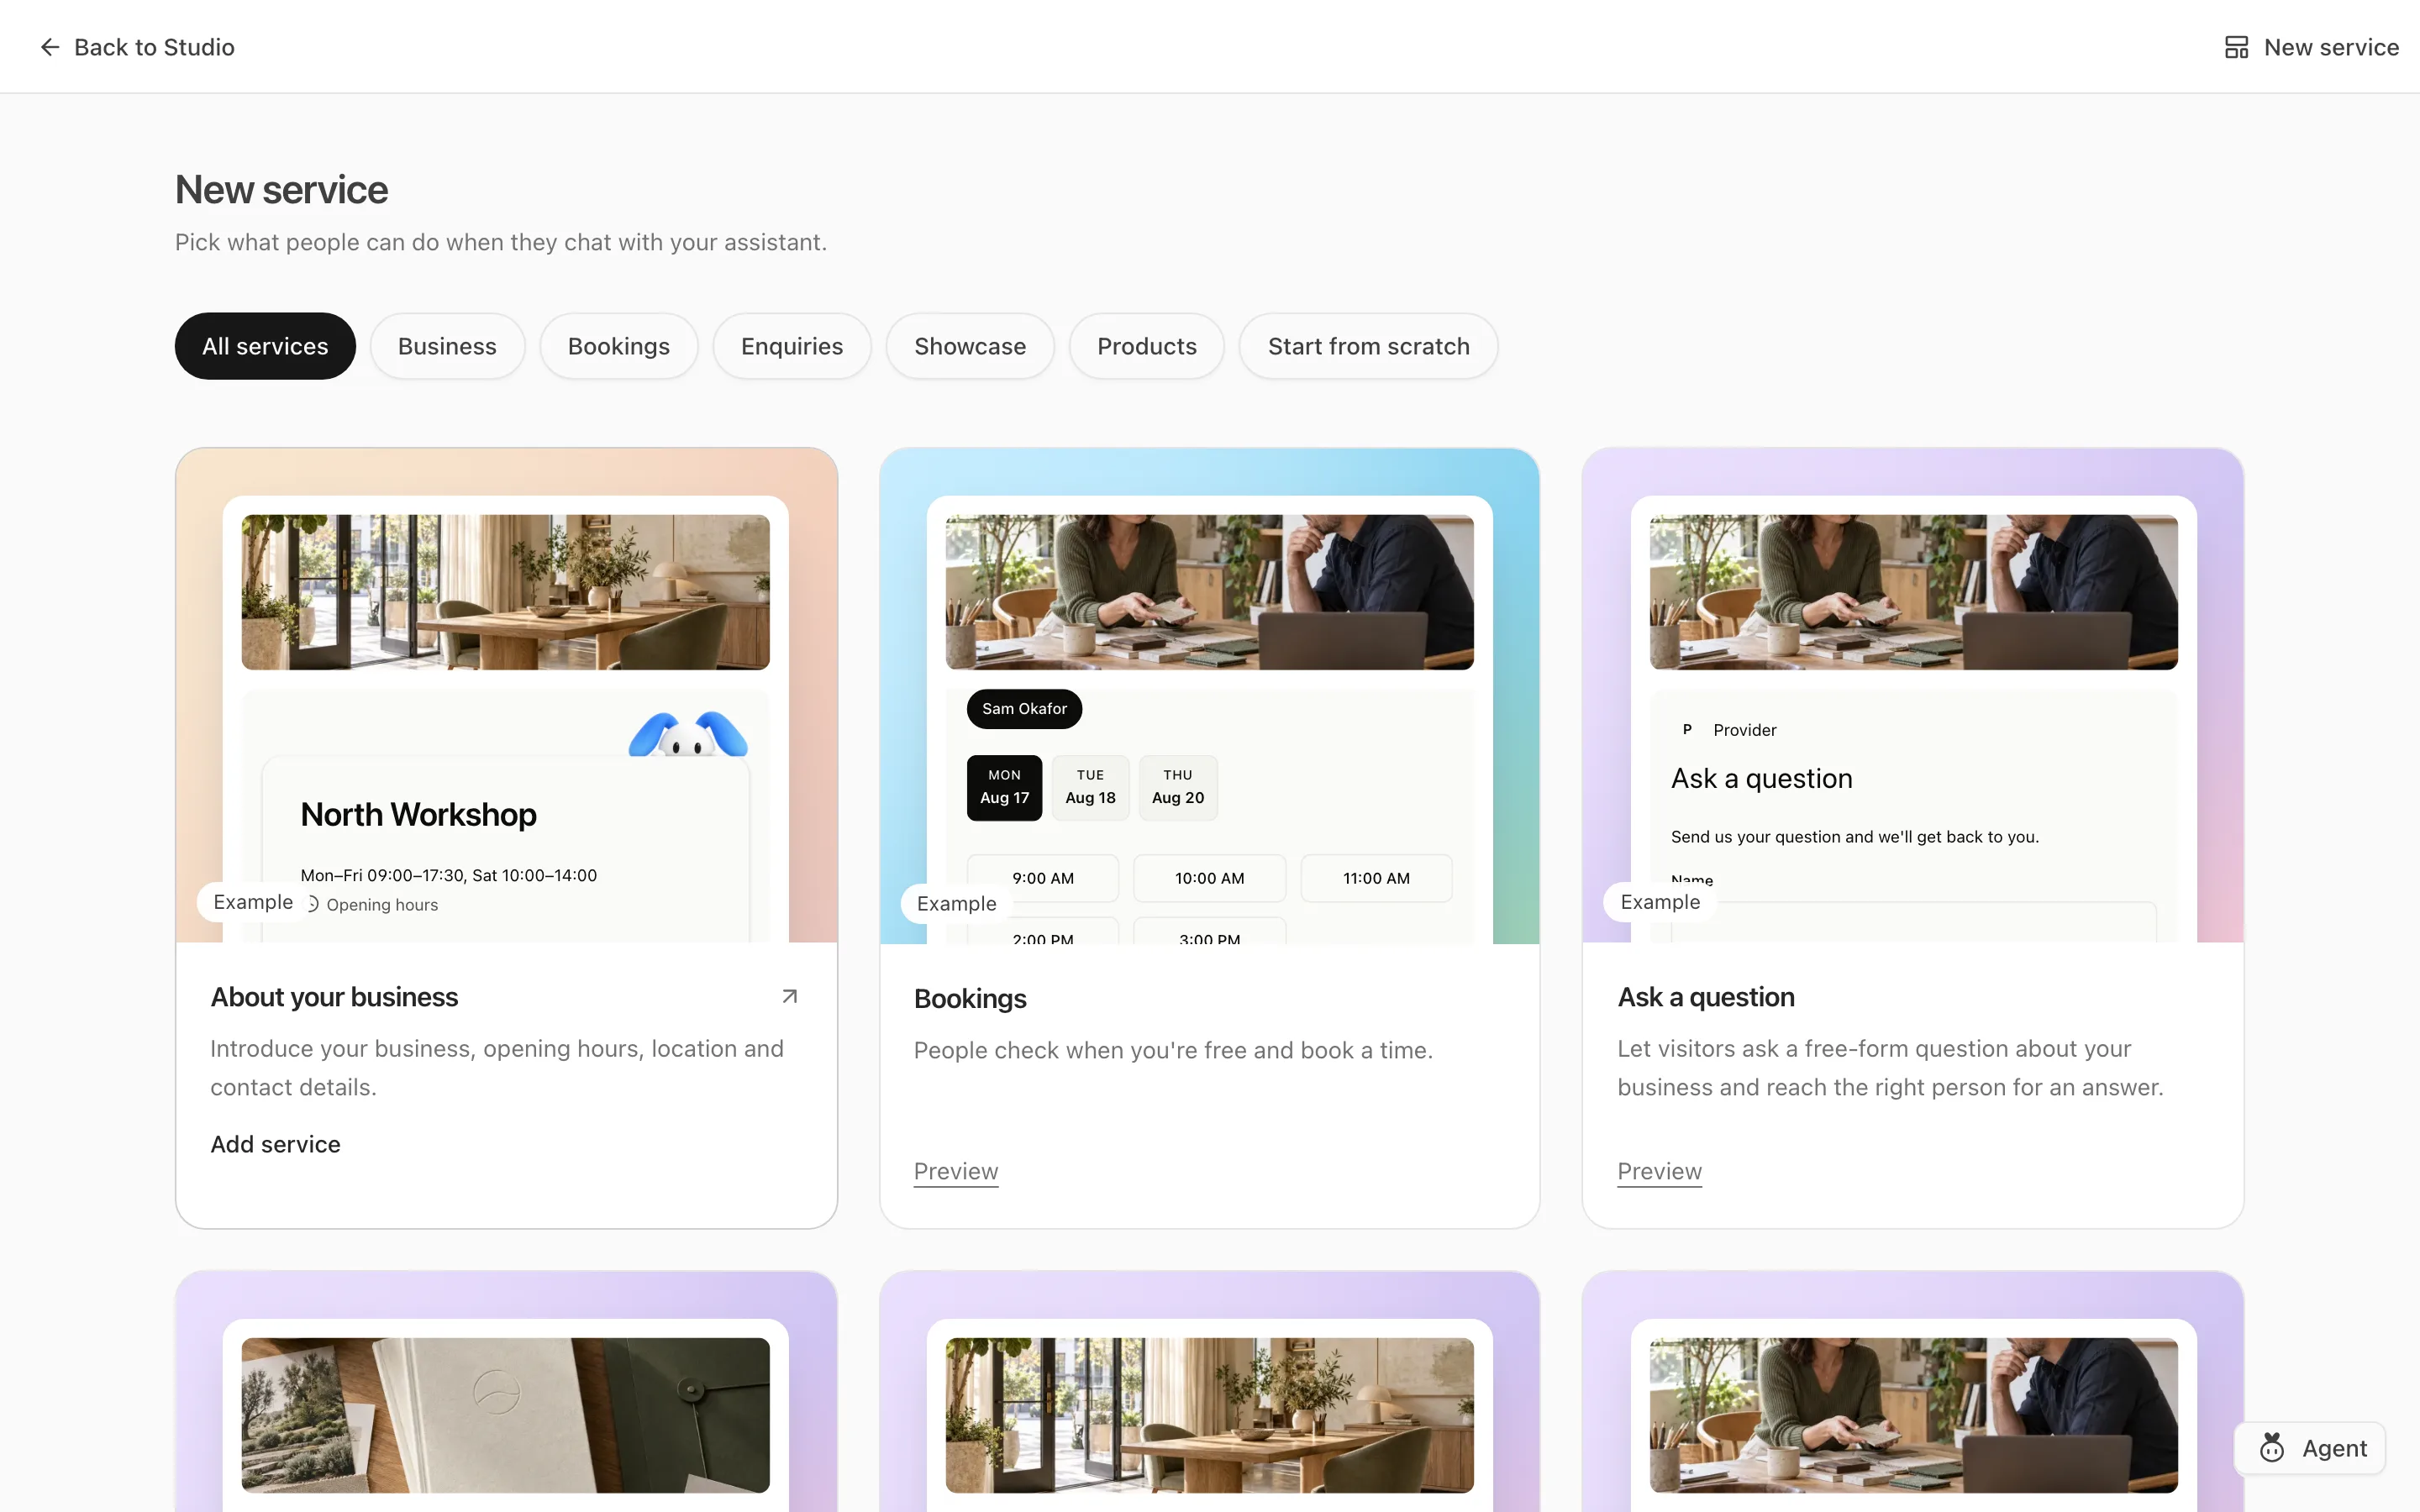Click the Name input field in example form
This screenshot has height=1512, width=2420.
[1913, 921]
